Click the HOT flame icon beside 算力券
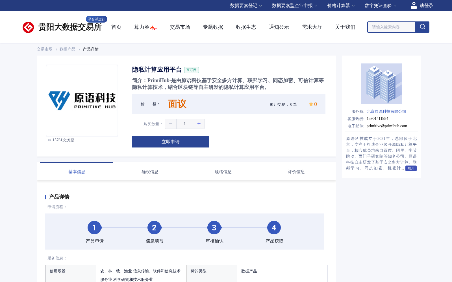Image resolution: width=452 pixels, height=282 pixels. point(153,28)
